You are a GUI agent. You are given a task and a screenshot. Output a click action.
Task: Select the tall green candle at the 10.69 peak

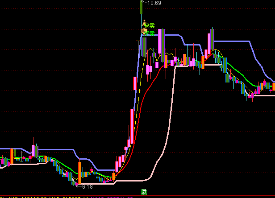[x=141, y=8]
